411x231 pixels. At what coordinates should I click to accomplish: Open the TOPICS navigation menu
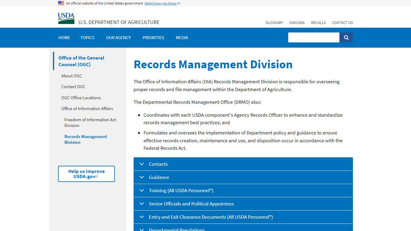click(x=87, y=38)
